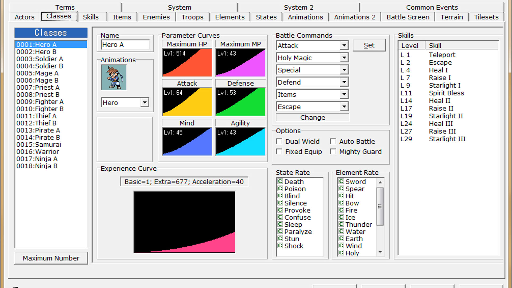Click the Element Rate list scrollbar thumb

380,206
